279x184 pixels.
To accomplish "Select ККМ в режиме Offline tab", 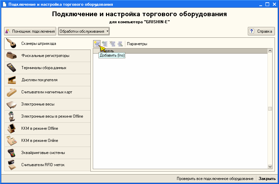I will [x=47, y=129].
